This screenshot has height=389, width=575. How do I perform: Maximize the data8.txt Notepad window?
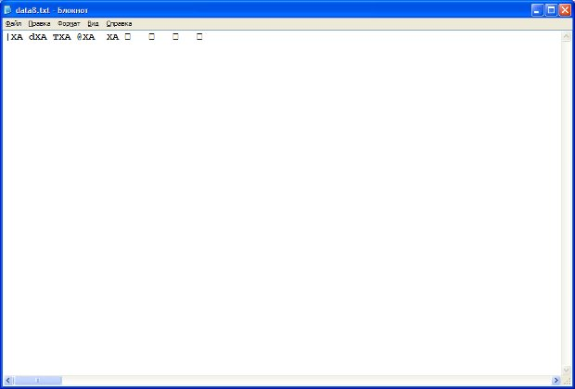coord(551,10)
